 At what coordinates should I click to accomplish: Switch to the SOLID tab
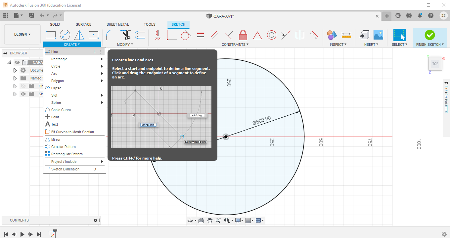coord(55,24)
